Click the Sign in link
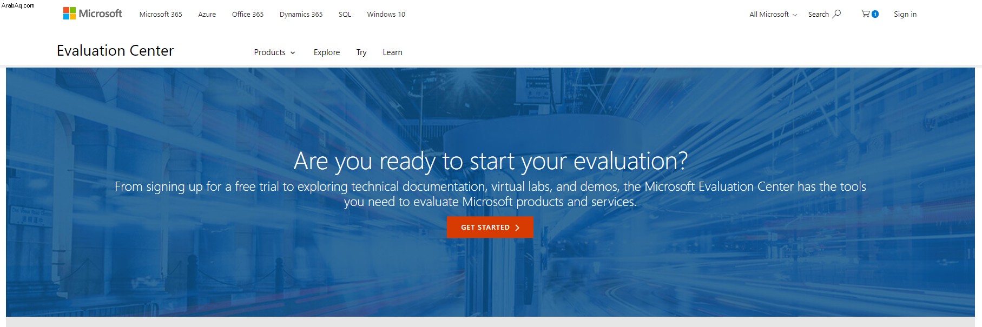Viewport: 982px width, 327px height. (905, 15)
